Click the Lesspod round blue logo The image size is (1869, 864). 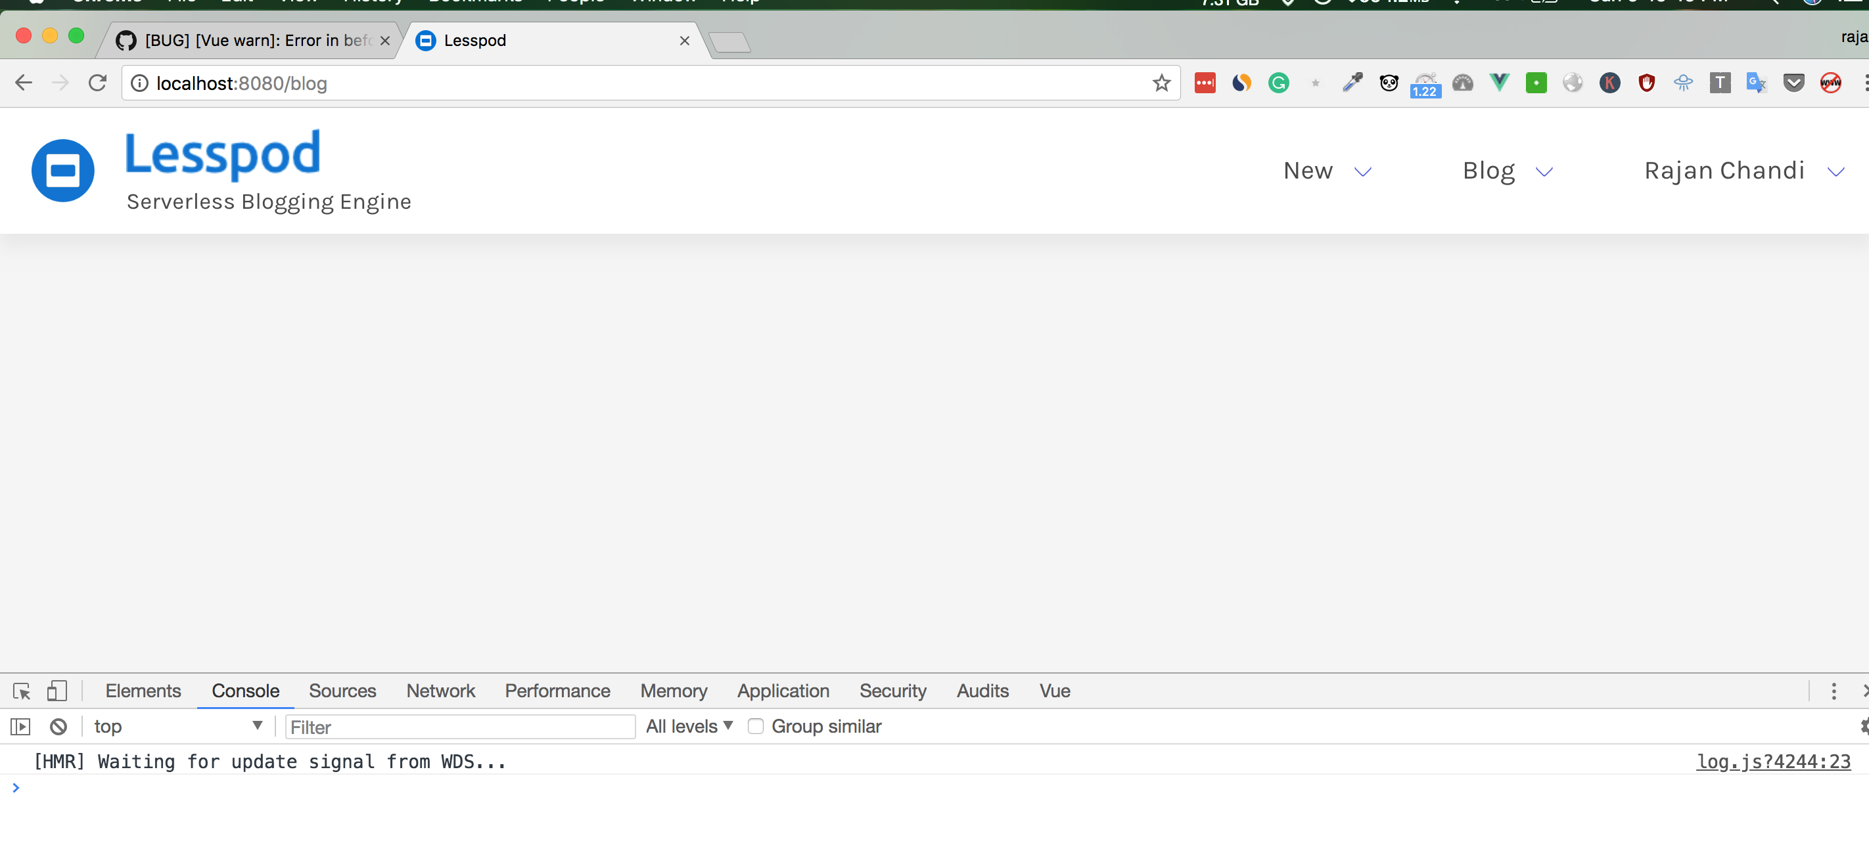(x=63, y=170)
